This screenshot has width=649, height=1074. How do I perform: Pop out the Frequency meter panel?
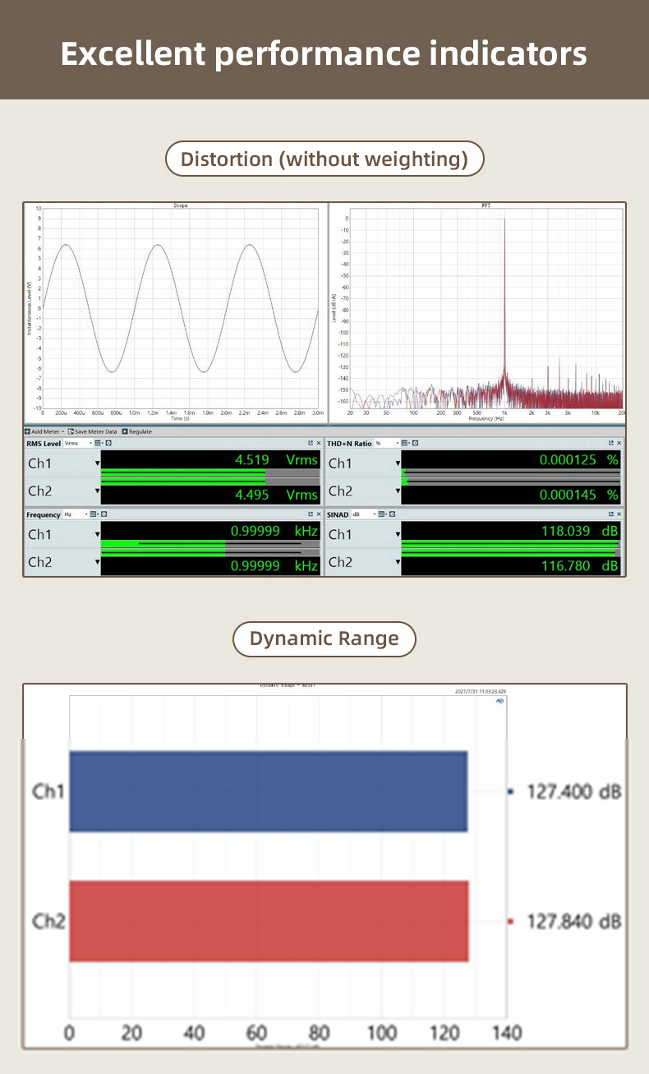[x=311, y=514]
